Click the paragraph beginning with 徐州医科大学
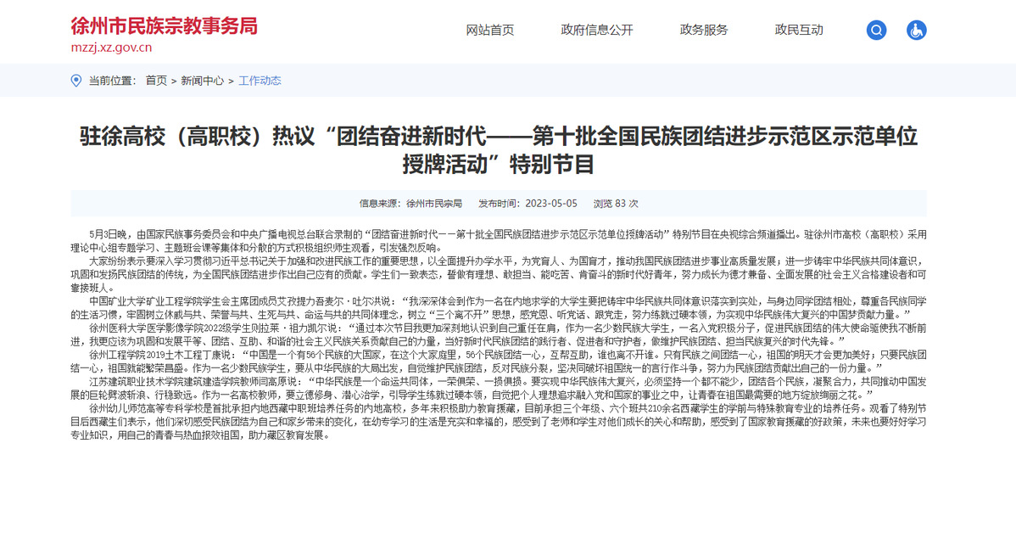 (499, 333)
